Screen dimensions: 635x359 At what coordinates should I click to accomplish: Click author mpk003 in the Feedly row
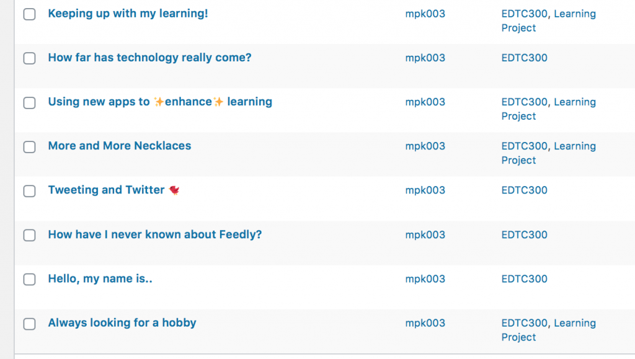(x=425, y=235)
